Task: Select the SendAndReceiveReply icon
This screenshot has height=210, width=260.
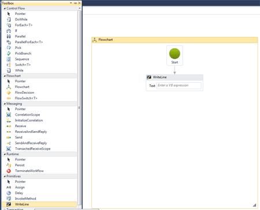Action: [x=9, y=143]
